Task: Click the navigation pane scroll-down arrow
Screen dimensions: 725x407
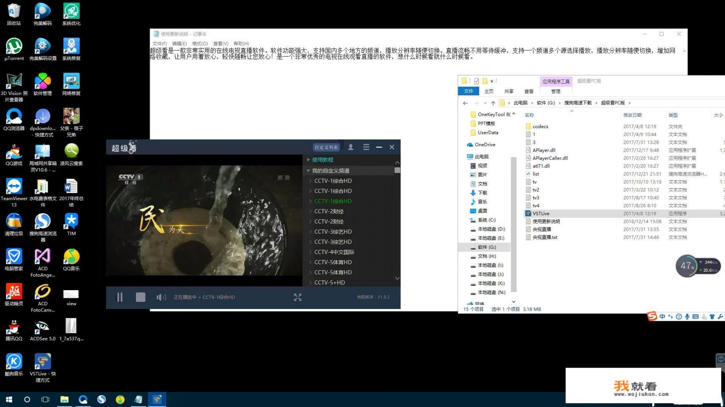Action: coord(514,301)
